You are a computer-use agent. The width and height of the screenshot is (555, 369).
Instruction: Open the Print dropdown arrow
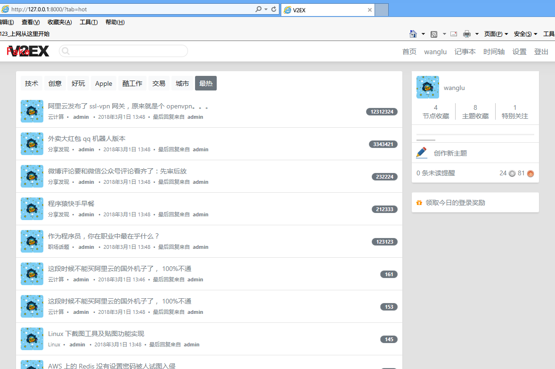coord(477,34)
